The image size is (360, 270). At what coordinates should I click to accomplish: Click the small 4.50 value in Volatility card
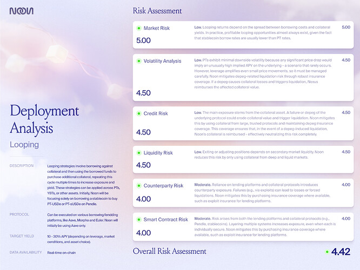tap(346, 60)
